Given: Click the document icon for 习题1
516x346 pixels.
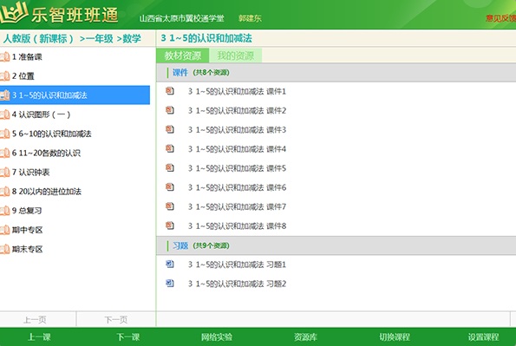Looking at the screenshot, I should click(x=169, y=264).
